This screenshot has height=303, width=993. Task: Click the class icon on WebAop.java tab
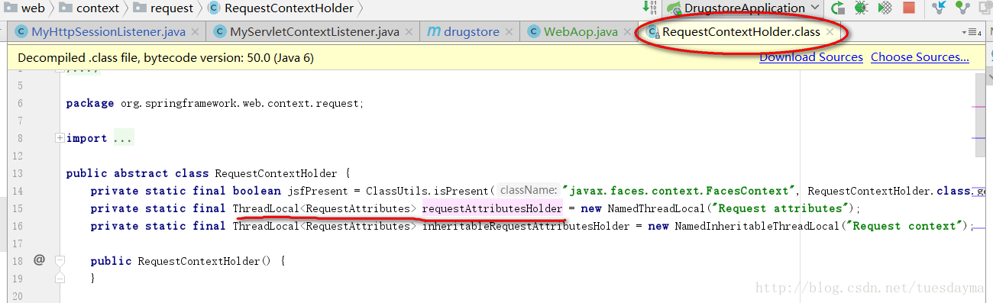[534, 32]
